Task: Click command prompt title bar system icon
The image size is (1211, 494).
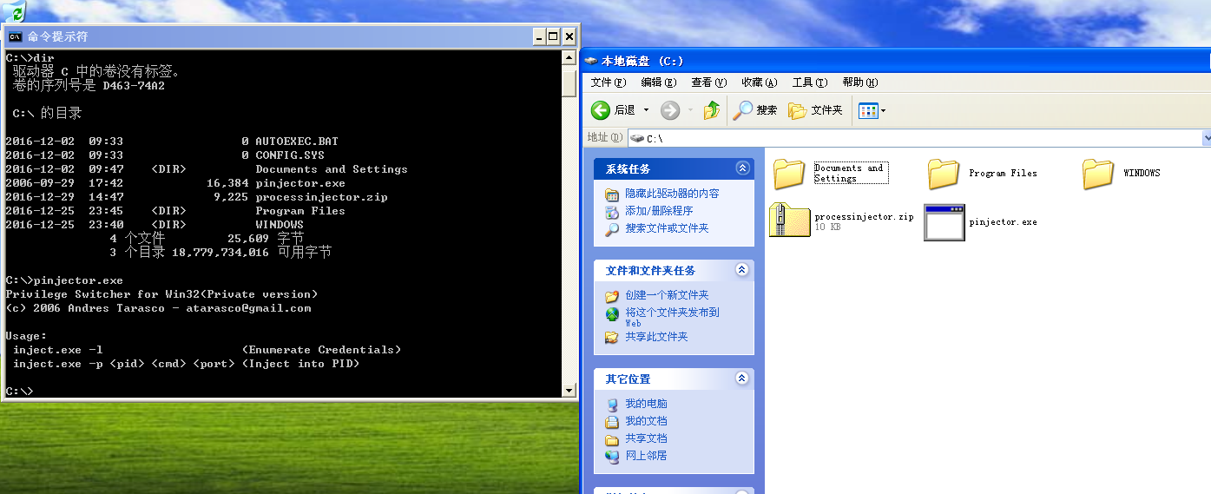Action: [15, 36]
